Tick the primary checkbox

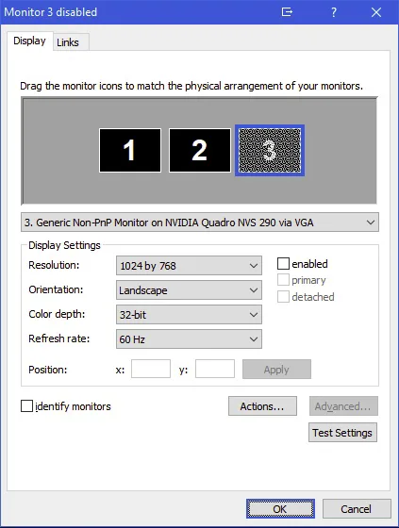click(283, 280)
